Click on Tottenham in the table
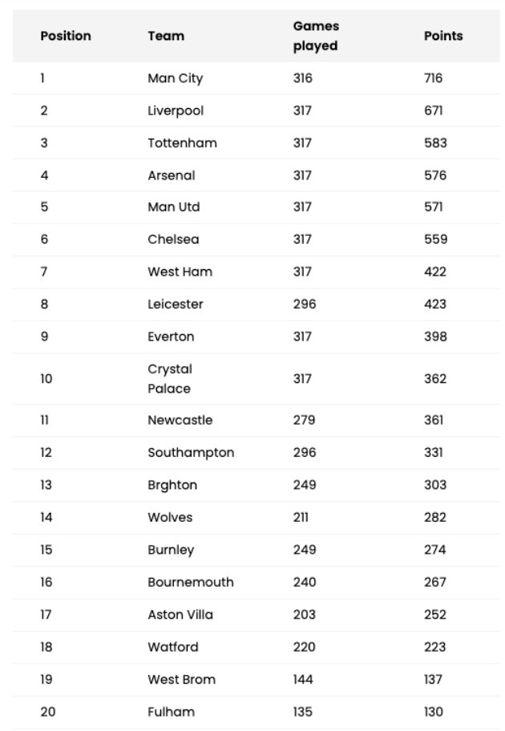The height and width of the screenshot is (731, 505). [x=182, y=143]
